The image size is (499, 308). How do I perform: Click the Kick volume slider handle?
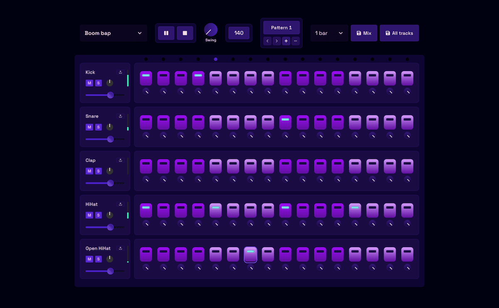110,95
